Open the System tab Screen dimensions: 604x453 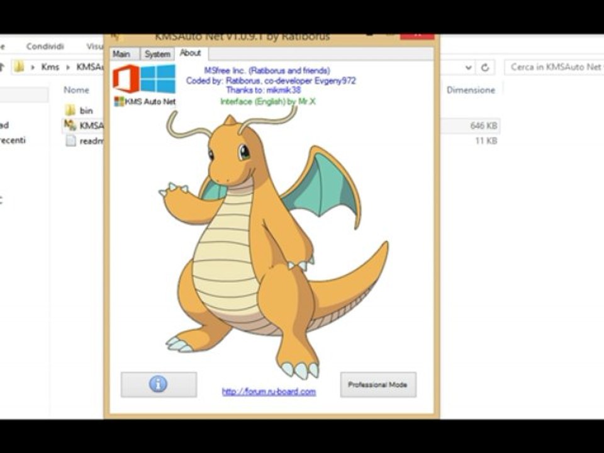pos(157,54)
